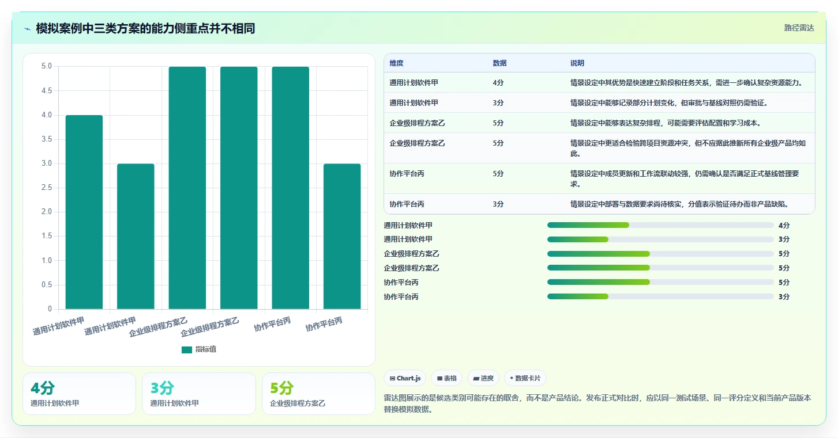Open the 3分 通用计划软件甲 data card
The image size is (838, 438).
(199, 394)
